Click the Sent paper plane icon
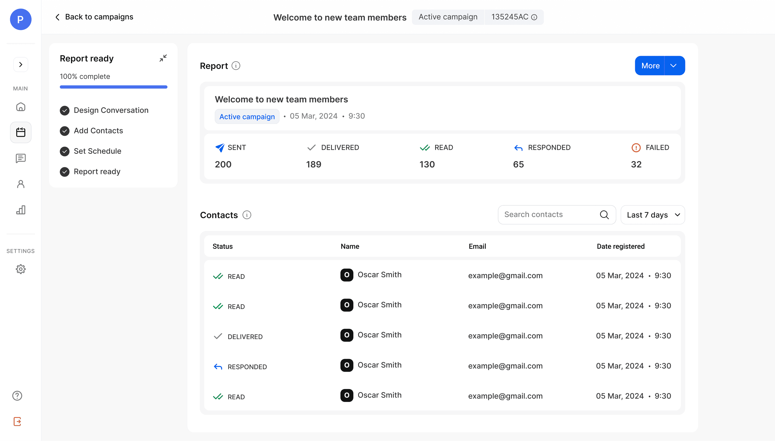775x441 pixels. coord(220,148)
